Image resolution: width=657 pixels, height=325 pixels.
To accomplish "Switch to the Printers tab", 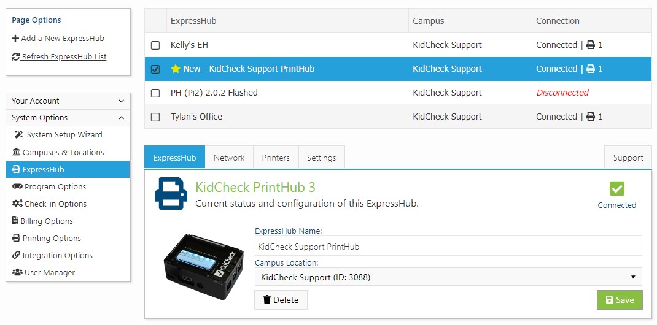I will (x=276, y=158).
